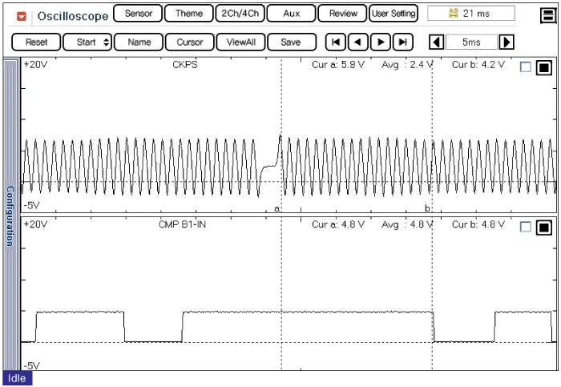561x387 pixels.
Task: Switch to 2Ch/4Ch channel mode
Action: (x=240, y=14)
